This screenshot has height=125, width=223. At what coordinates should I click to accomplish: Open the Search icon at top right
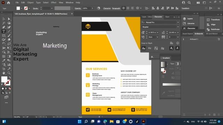(189, 2)
